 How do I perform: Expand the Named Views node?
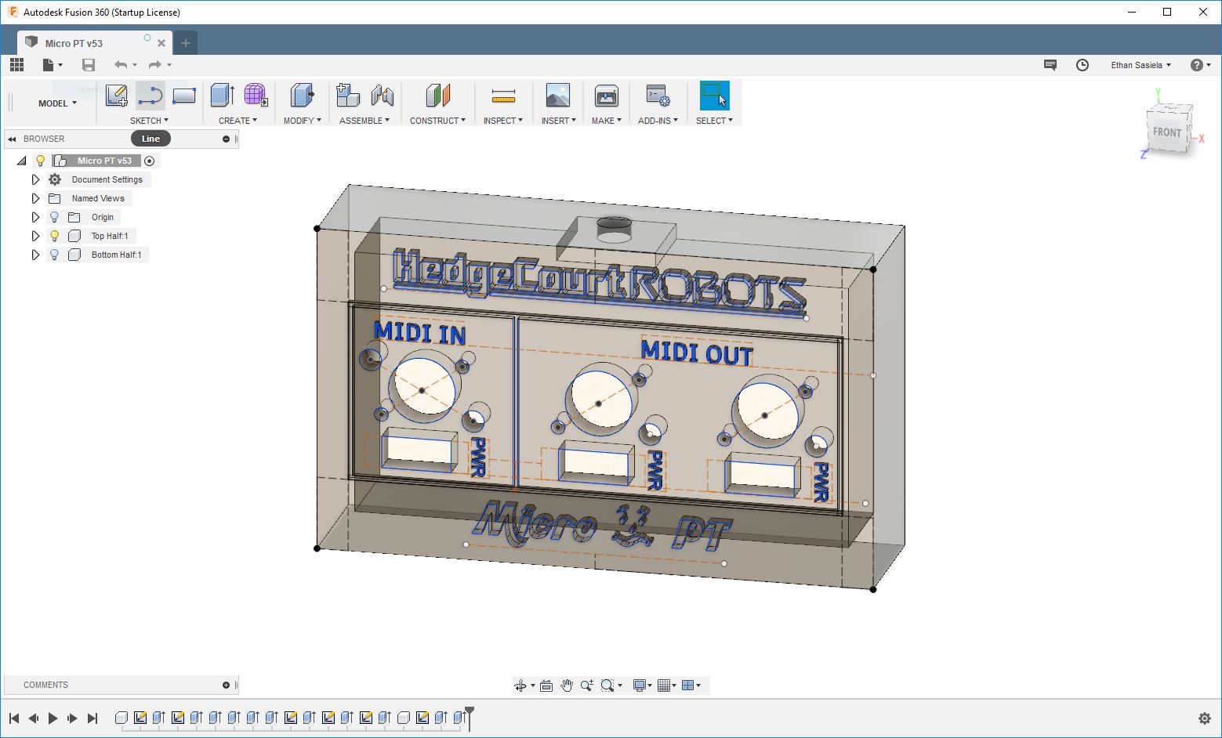click(x=35, y=198)
